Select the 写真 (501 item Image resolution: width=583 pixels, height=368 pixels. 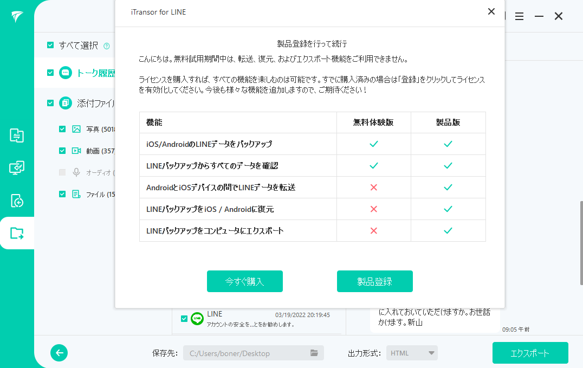[x=100, y=130]
